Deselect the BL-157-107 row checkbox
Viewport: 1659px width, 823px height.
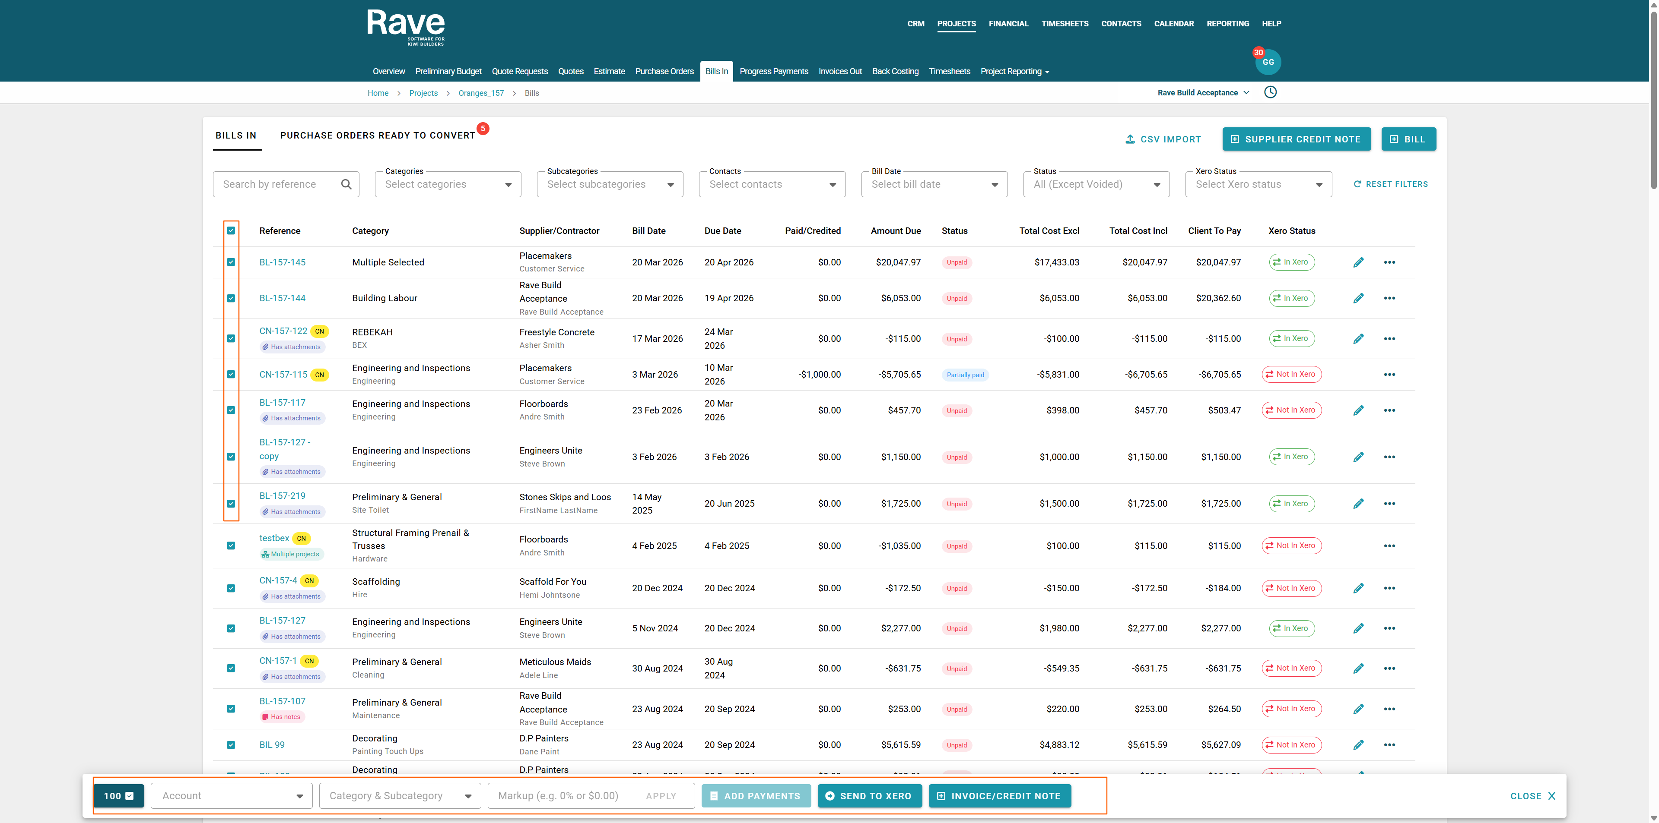(231, 709)
